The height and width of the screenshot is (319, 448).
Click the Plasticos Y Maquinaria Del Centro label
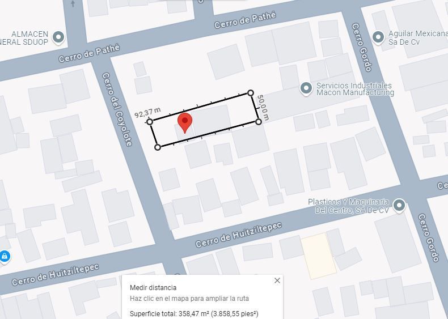click(349, 206)
